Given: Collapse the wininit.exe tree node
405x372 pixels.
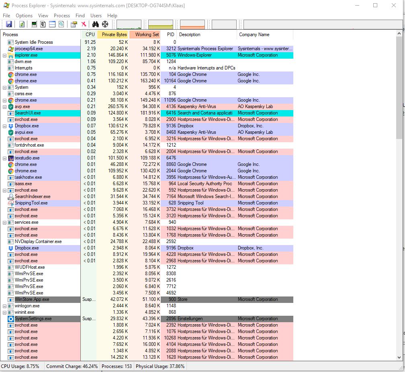Looking at the screenshot, I should [x=4, y=312].
